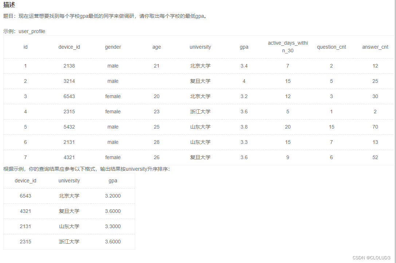Viewport: 396px width, 263px height.
Task: Click gpa cell '3.8'
Action: click(244, 127)
